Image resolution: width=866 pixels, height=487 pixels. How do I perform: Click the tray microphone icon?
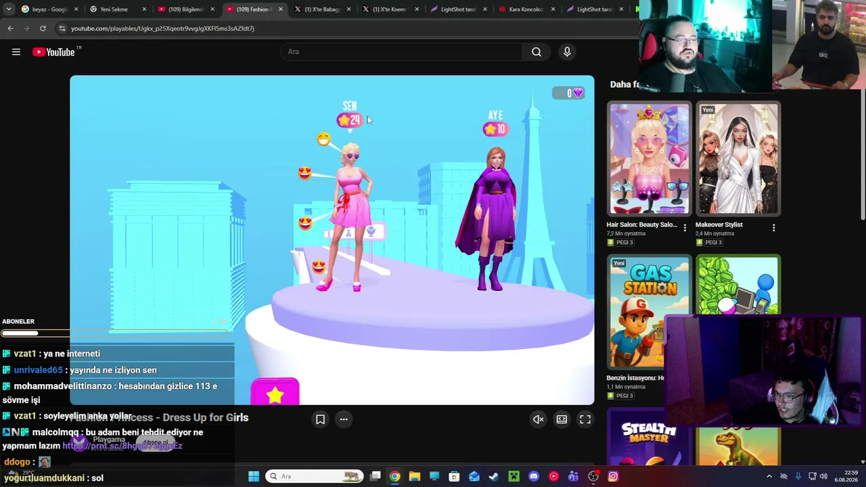[x=798, y=476]
